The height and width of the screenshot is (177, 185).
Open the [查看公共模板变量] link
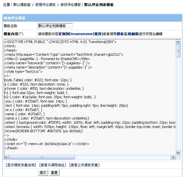pyautogui.click(x=84, y=165)
